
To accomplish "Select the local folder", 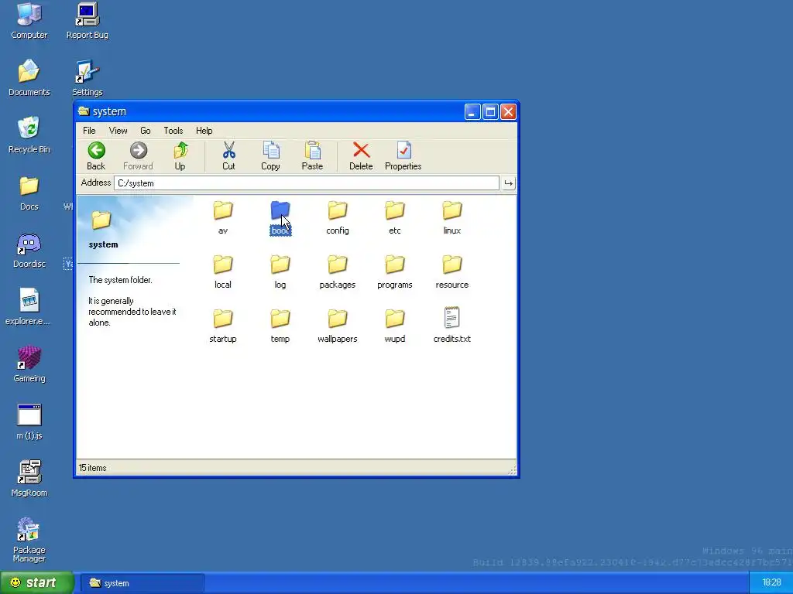I will coord(223,271).
